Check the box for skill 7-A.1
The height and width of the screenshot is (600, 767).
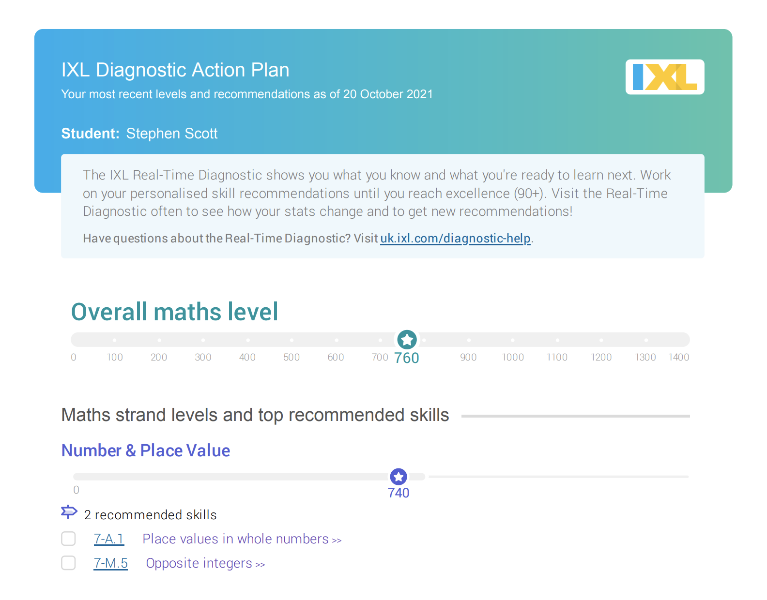69,539
